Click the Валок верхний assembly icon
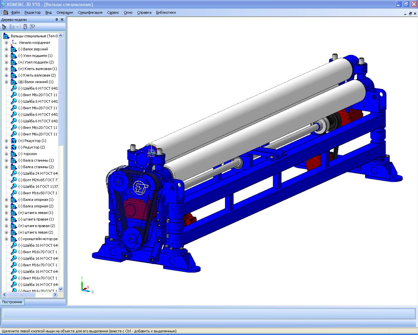This screenshot has width=418, height=335. [x=14, y=49]
